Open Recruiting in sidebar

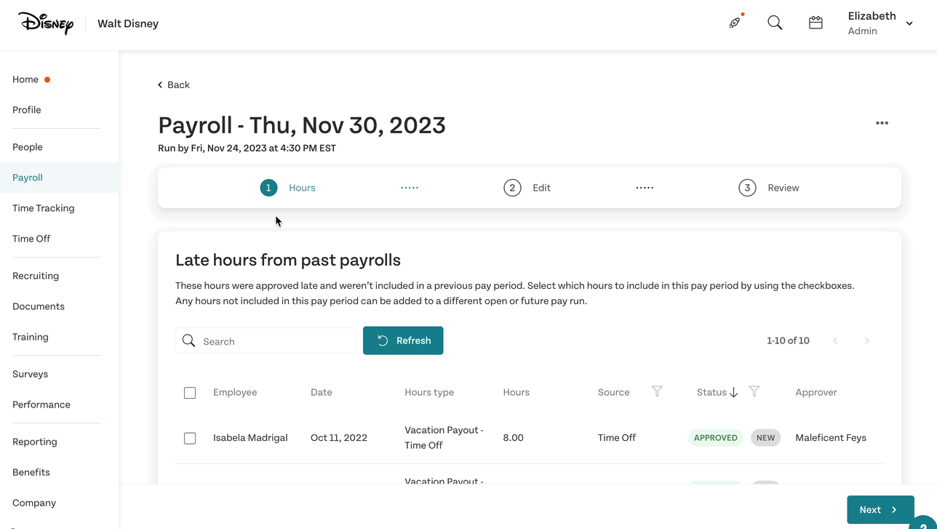tap(36, 276)
